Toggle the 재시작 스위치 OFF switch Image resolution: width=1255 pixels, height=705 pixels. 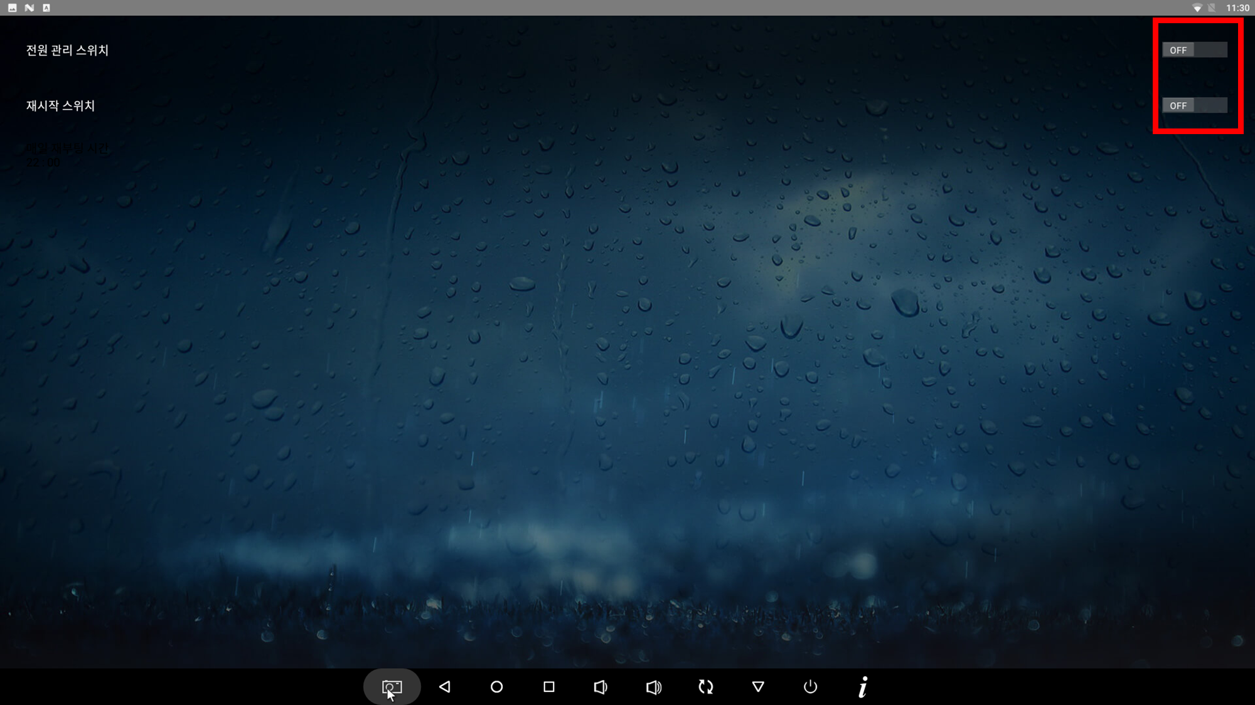[1195, 105]
